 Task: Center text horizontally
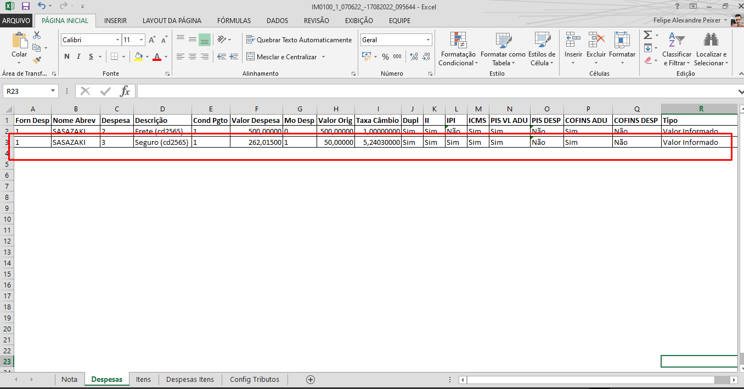pyautogui.click(x=193, y=57)
